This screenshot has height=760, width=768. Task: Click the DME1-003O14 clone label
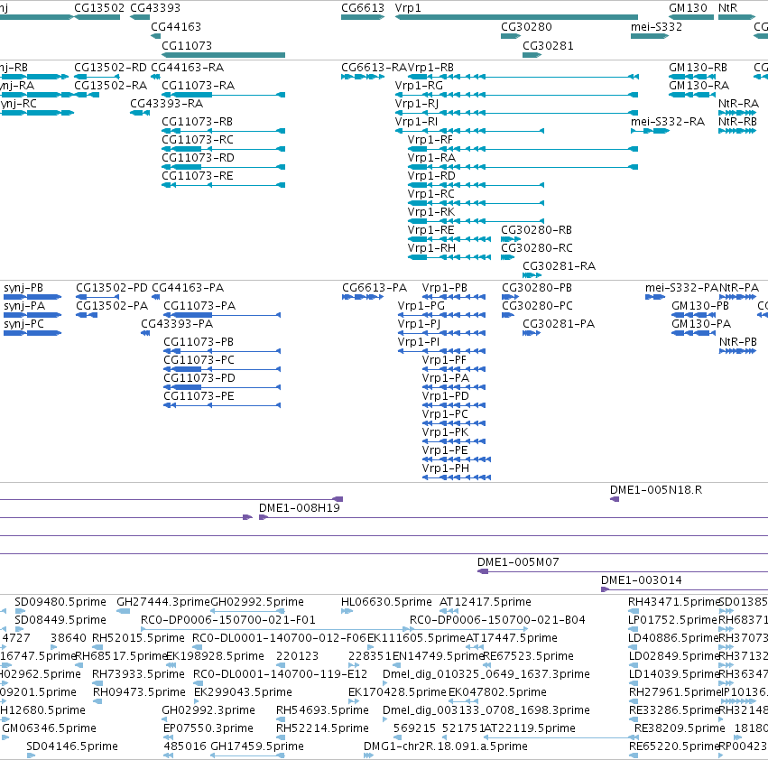[x=641, y=580]
